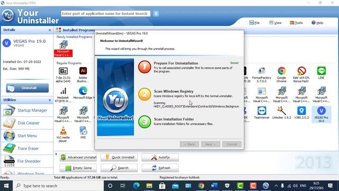Screen dimensions: 339x191
Task: Click Quick Uninstall button
Action: (x=119, y=157)
